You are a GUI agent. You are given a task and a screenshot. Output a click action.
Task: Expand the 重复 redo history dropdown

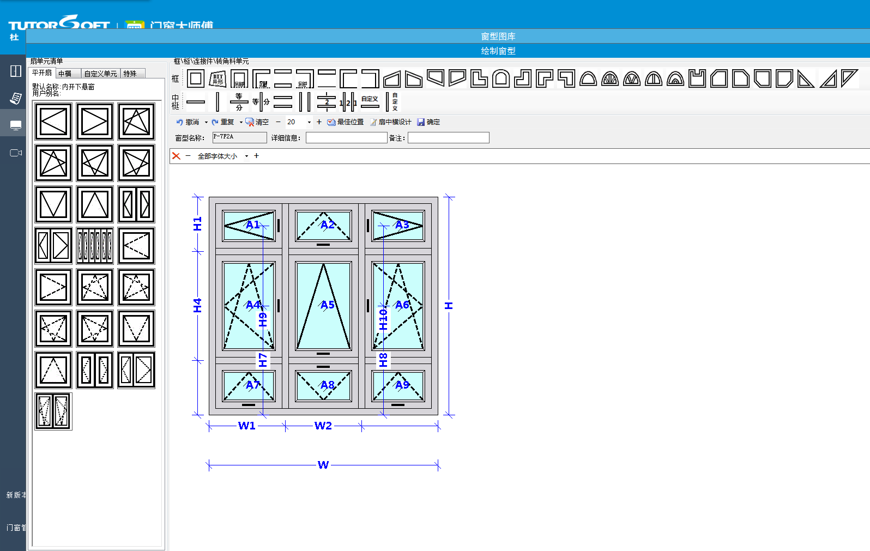point(241,122)
